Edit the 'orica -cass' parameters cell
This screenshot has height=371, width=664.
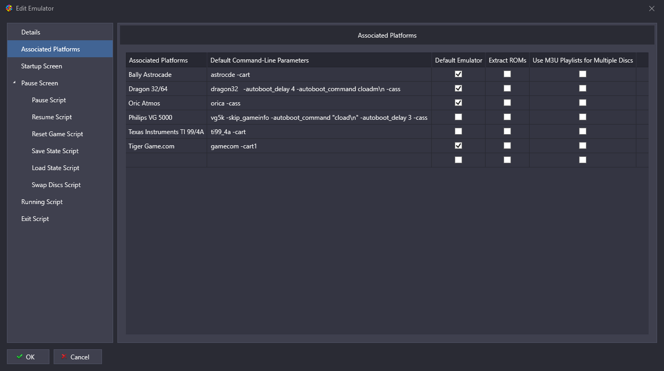pos(319,103)
